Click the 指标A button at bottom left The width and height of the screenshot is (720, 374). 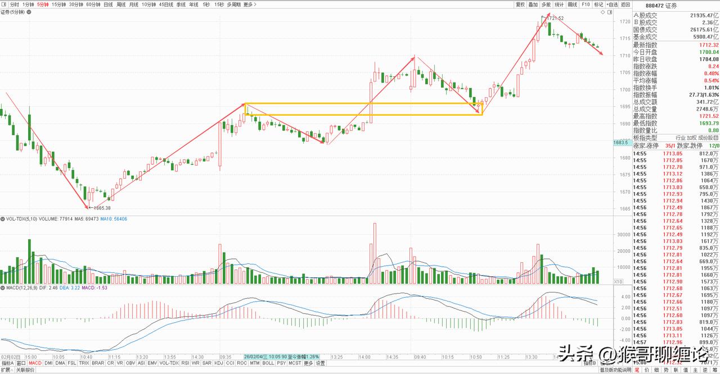(x=8, y=363)
